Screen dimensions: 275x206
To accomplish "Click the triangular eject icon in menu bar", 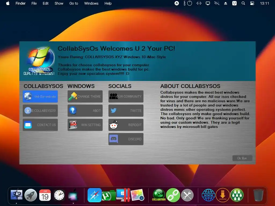I will [x=226, y=3].
